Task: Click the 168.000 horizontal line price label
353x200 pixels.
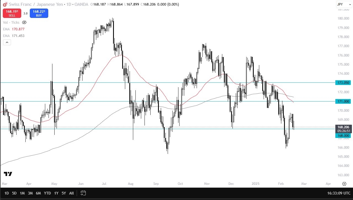Action: coord(343,135)
